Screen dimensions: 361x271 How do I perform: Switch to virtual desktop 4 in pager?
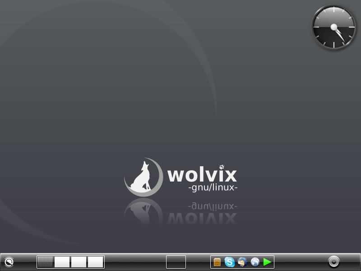pos(95,262)
